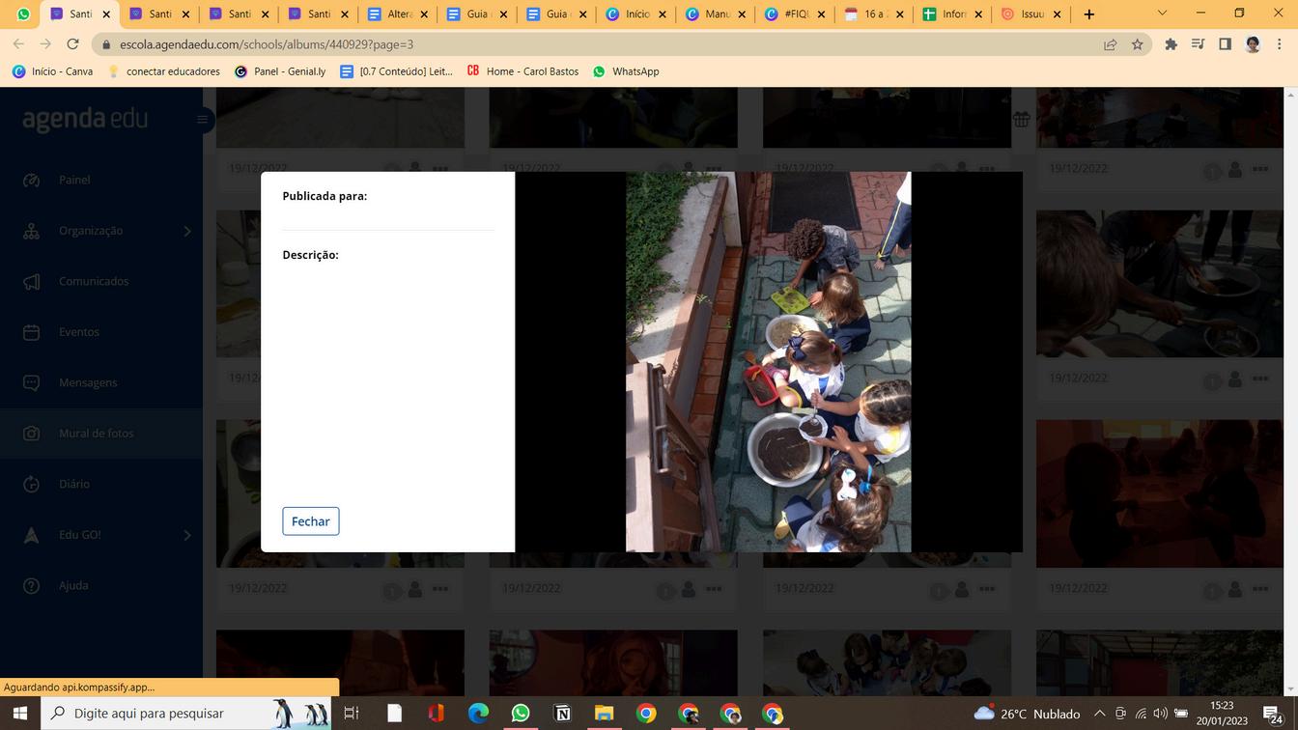Image resolution: width=1298 pixels, height=730 pixels.
Task: Open the Office app from the taskbar
Action: click(x=436, y=714)
